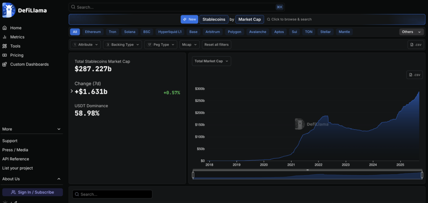Select the Arbitrum chain tab
Viewport: 428px width, 203px height.
coord(213,32)
